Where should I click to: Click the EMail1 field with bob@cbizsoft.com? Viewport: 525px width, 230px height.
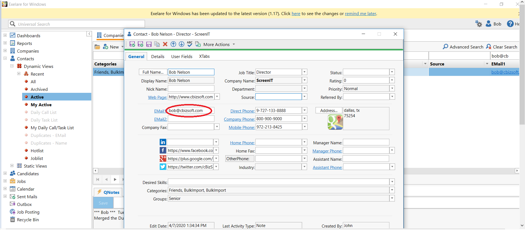191,111
